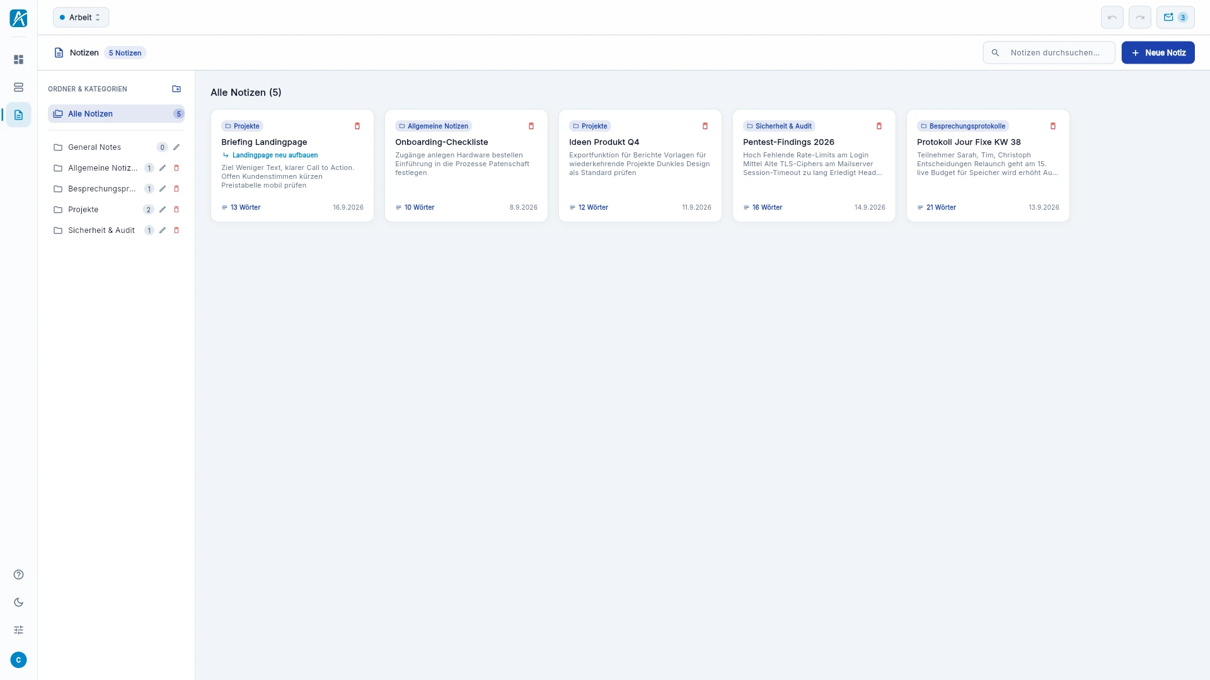Viewport: 1210px width, 680px height.
Task: Click the redo arrow button
Action: [x=1139, y=18]
